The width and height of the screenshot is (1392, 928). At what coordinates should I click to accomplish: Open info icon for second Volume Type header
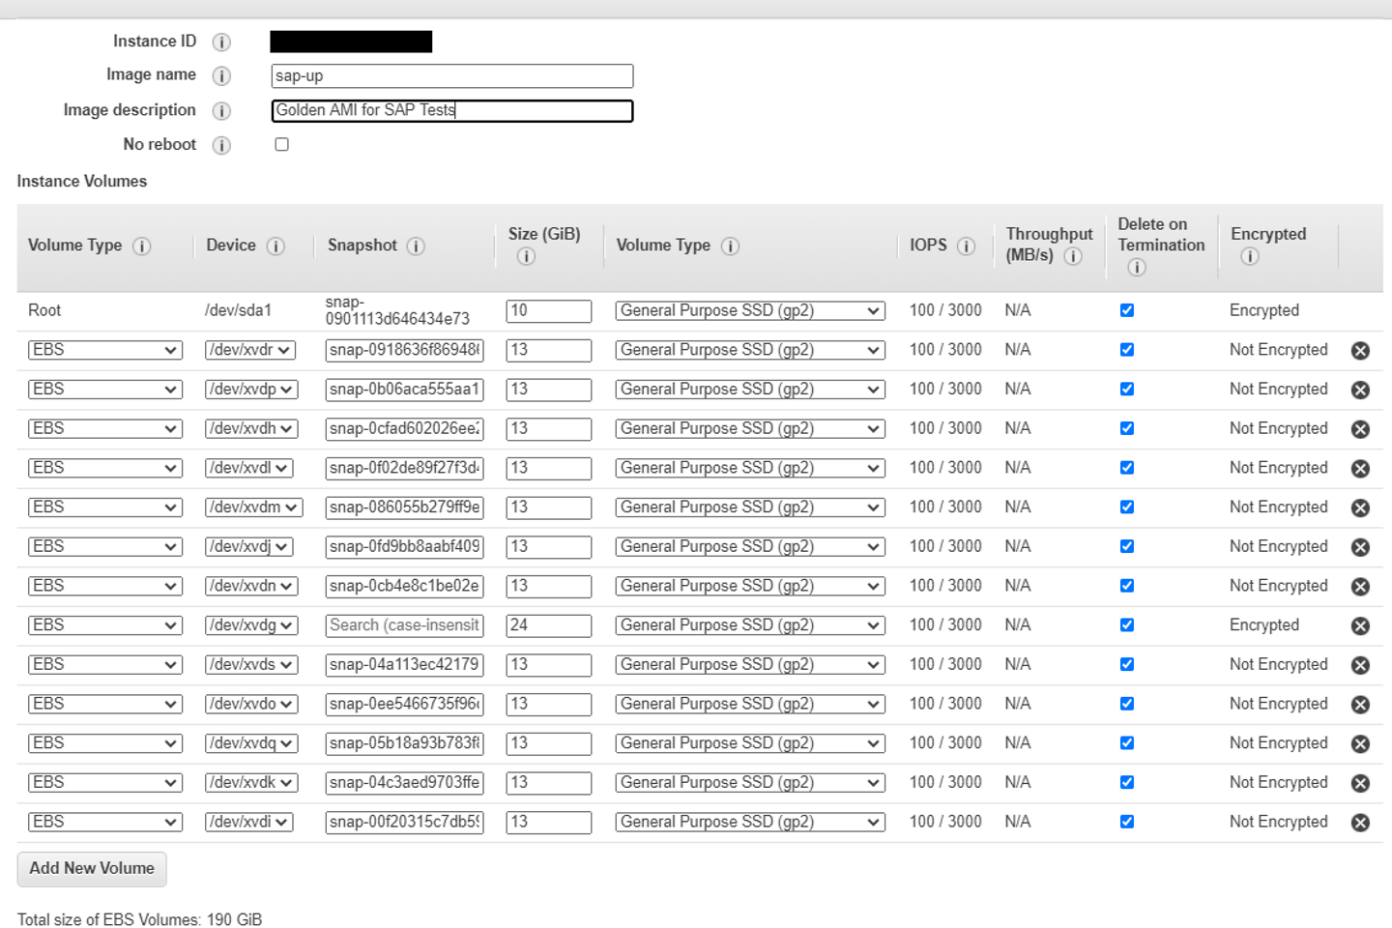730,246
